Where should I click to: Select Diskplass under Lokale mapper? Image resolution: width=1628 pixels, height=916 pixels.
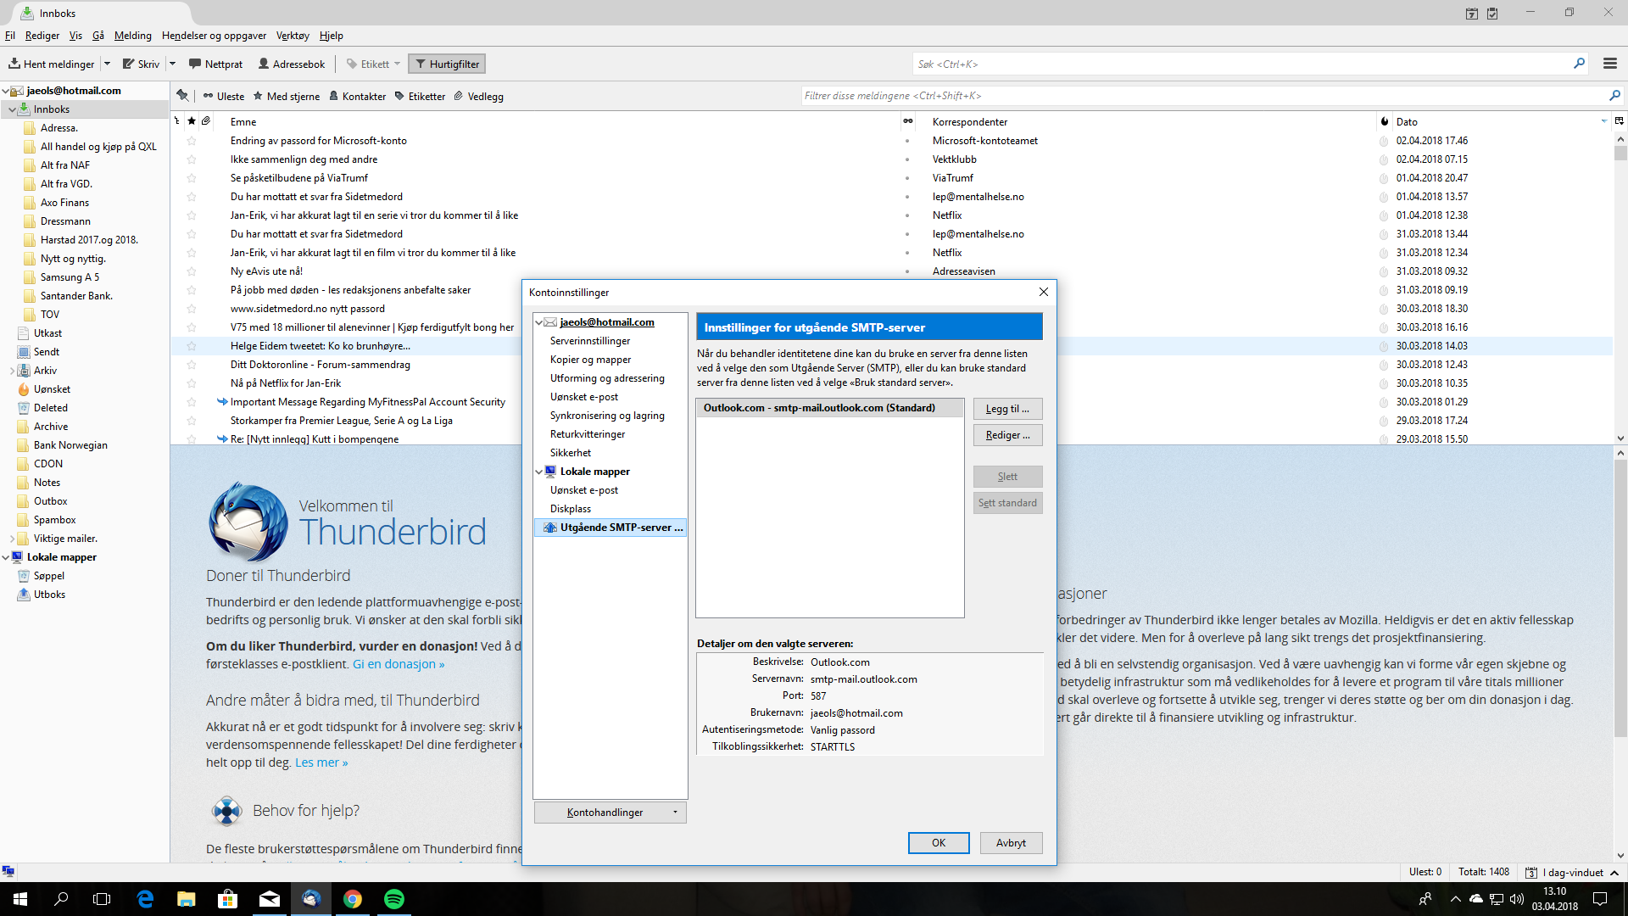pyautogui.click(x=571, y=509)
